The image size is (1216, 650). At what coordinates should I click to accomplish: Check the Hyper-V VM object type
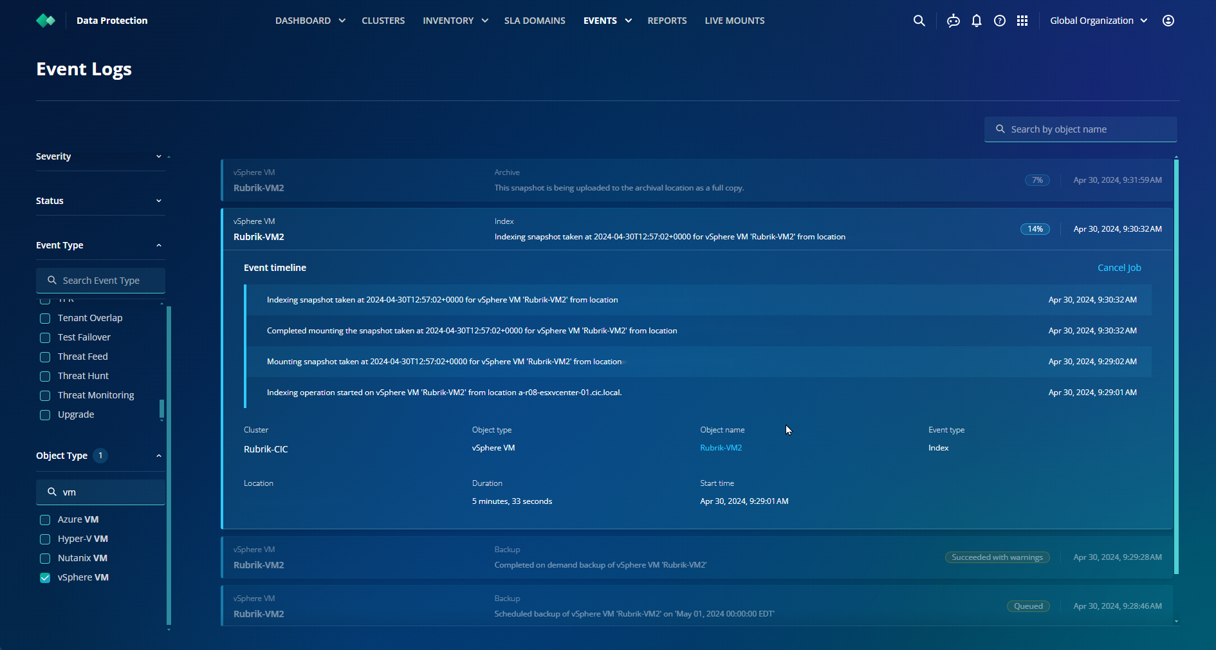pyautogui.click(x=45, y=539)
